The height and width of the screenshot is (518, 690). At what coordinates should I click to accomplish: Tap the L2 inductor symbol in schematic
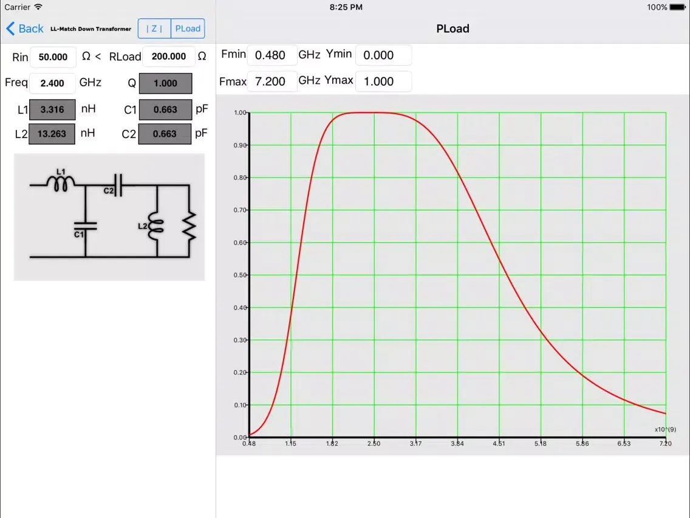155,226
